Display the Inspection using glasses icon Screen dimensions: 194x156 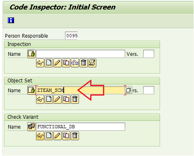[40, 63]
